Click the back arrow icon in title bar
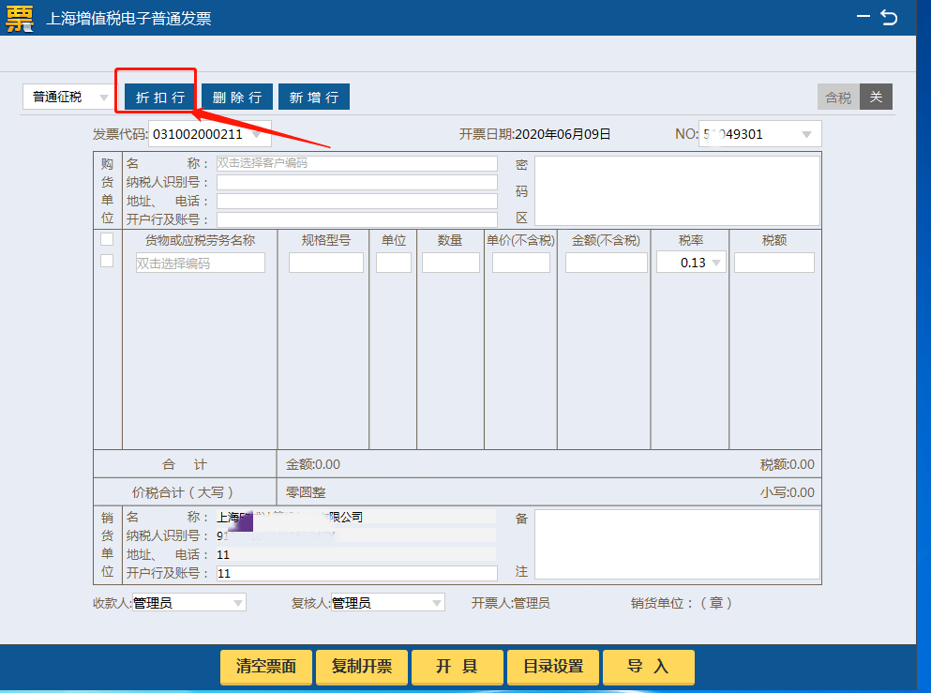The width and height of the screenshot is (931, 693). [x=889, y=17]
